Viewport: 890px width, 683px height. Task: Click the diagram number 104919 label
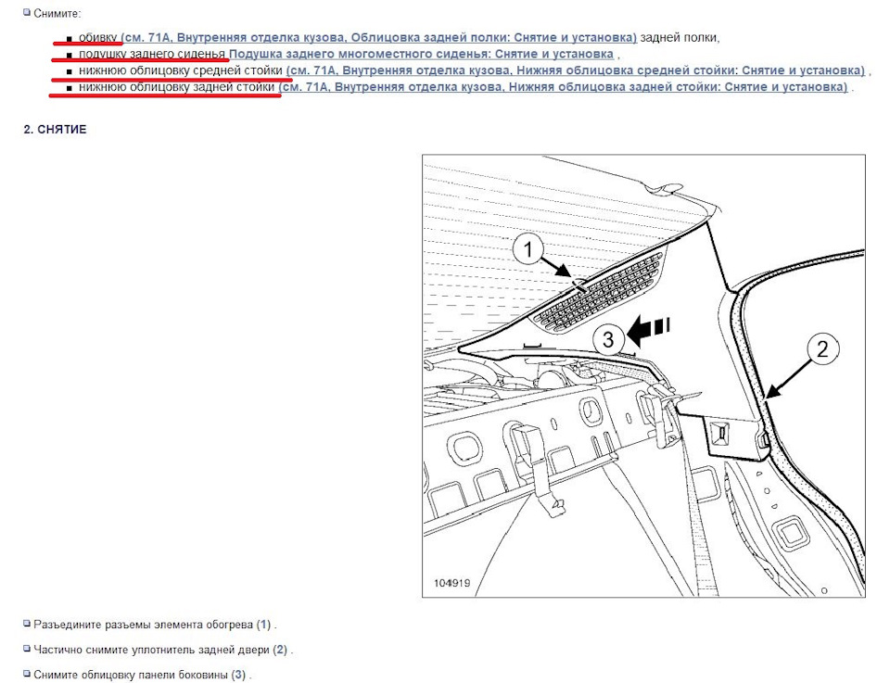[x=452, y=583]
